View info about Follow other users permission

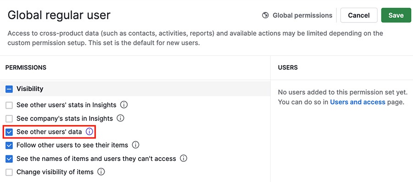135,145
